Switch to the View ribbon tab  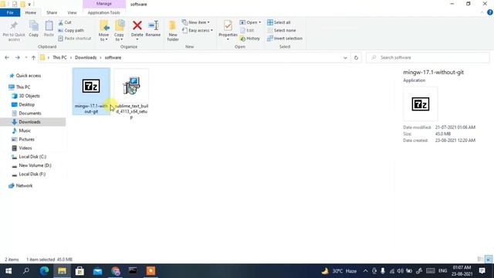pyautogui.click(x=72, y=12)
